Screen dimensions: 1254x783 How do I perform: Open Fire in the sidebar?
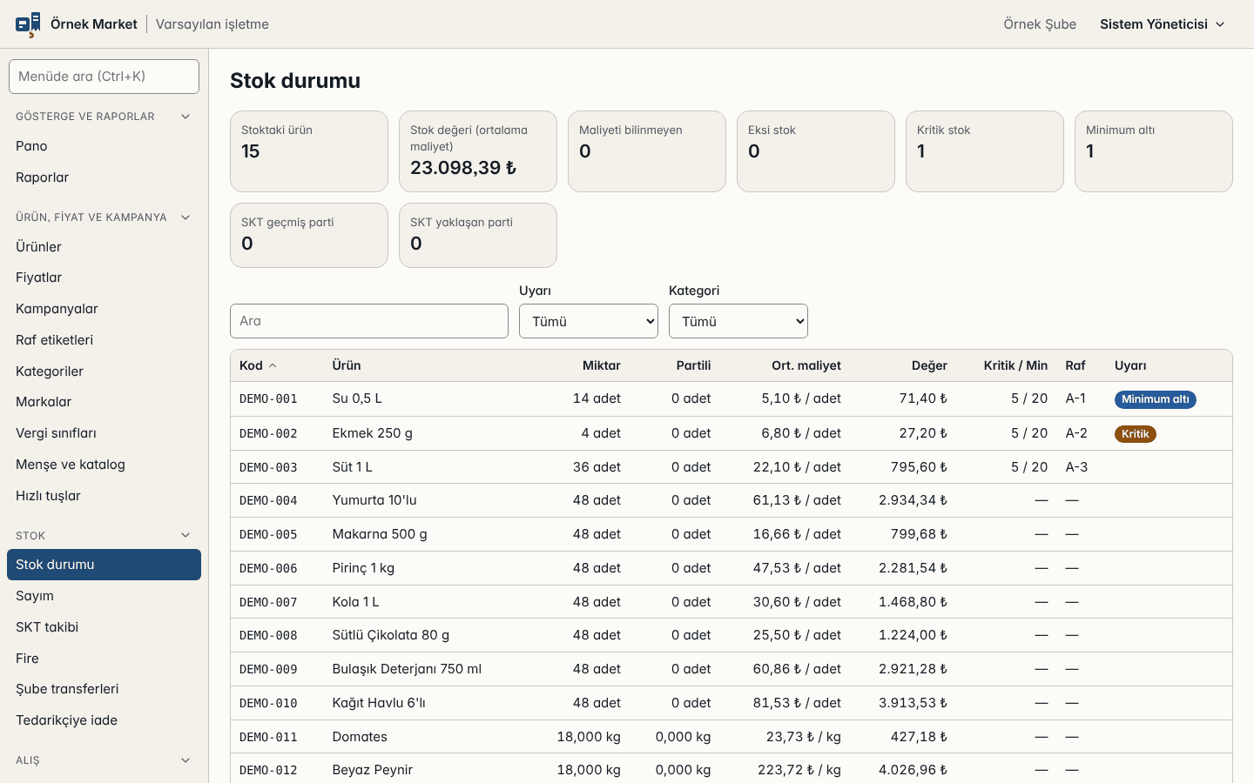click(104, 659)
